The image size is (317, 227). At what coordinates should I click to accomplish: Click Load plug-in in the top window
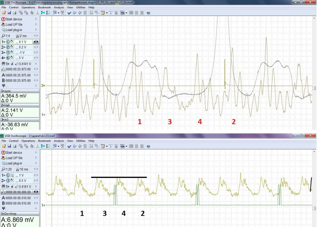[x=14, y=30]
